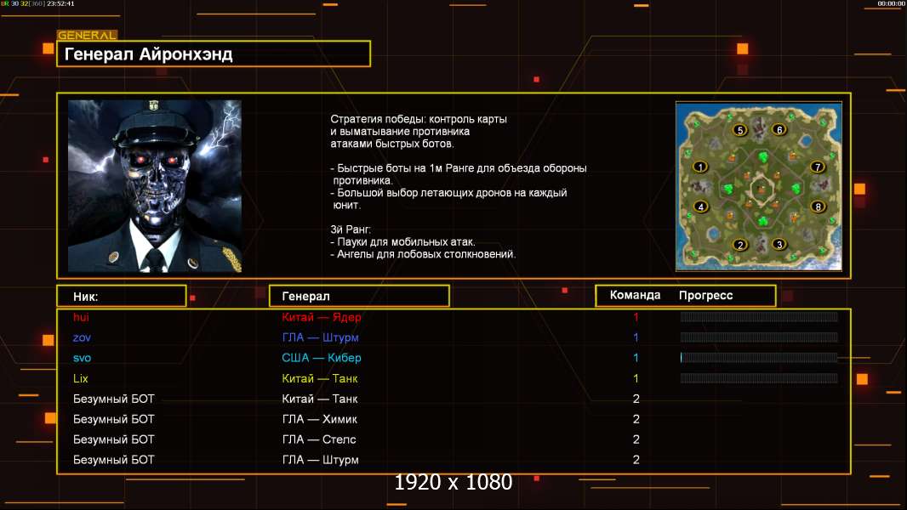Click the 'Быстрые боты на 1м Ранге' line
This screenshot has width=907, height=510.
pyautogui.click(x=458, y=168)
